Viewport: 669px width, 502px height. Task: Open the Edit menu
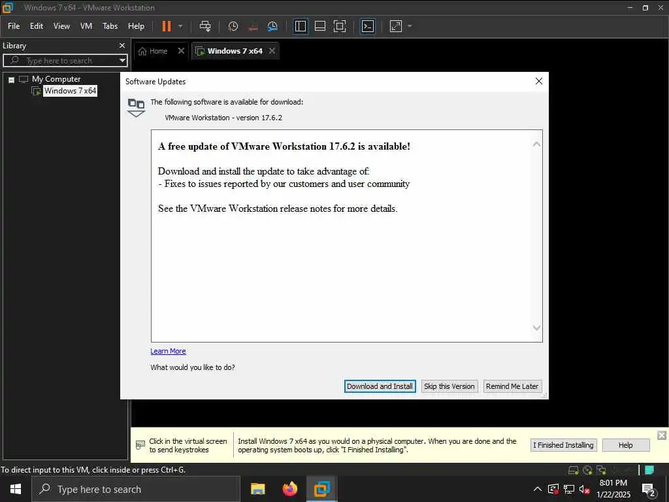(x=37, y=26)
